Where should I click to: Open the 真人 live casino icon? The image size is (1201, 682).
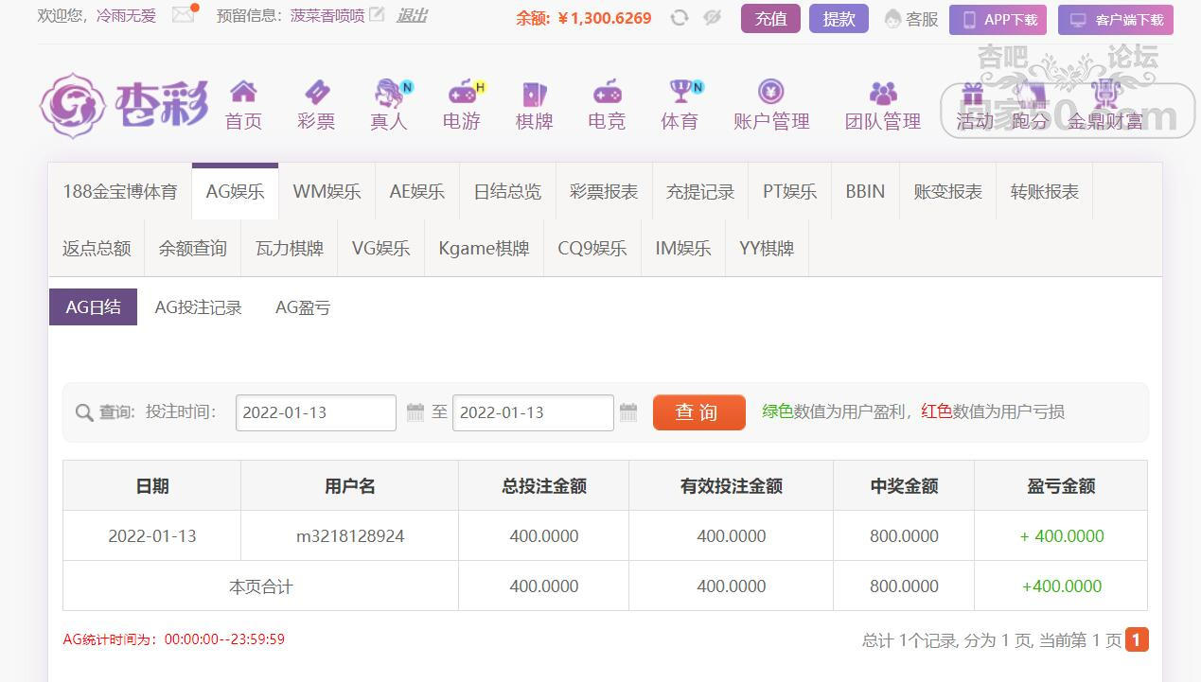pos(389,93)
